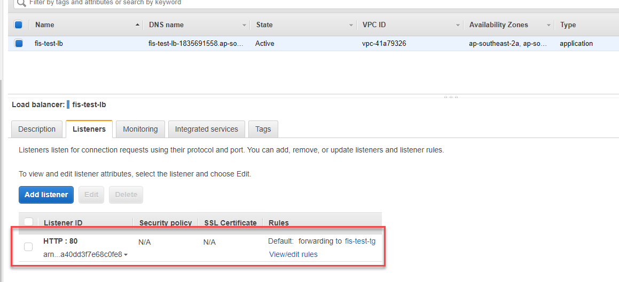Uncheck the fis-test-lb row checkbox
Screen dimensions: 619x282
[x=19, y=44]
